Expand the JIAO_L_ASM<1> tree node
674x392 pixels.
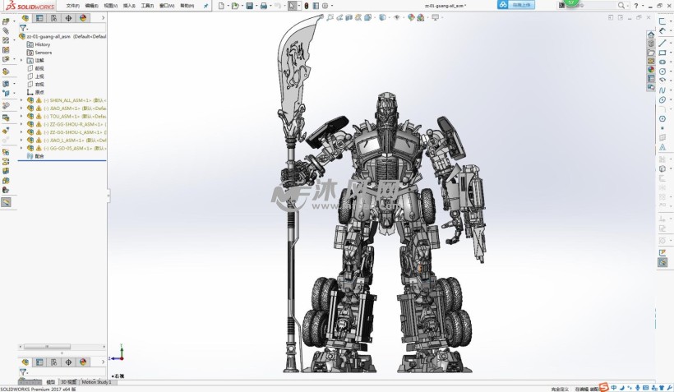pyautogui.click(x=21, y=141)
